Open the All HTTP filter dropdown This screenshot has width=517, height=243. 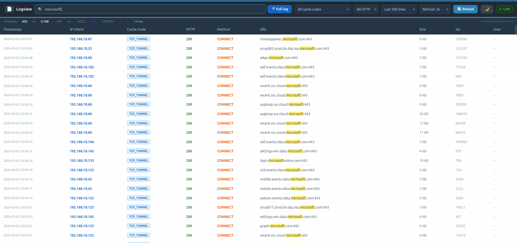(x=366, y=9)
